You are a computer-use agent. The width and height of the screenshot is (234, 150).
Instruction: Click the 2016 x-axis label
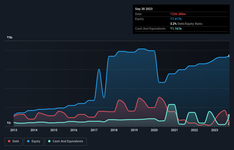[x=74, y=130]
